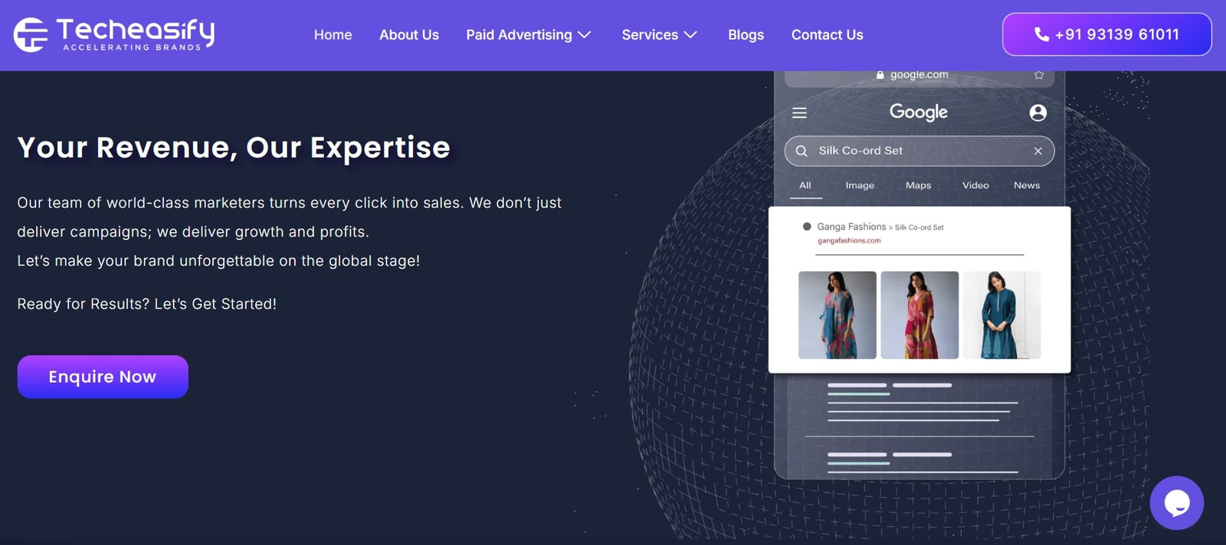This screenshot has width=1226, height=545.
Task: Clear search with the X icon
Action: (x=1038, y=152)
